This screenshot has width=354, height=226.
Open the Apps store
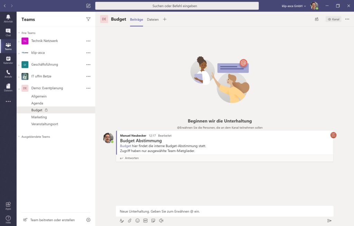(8, 206)
